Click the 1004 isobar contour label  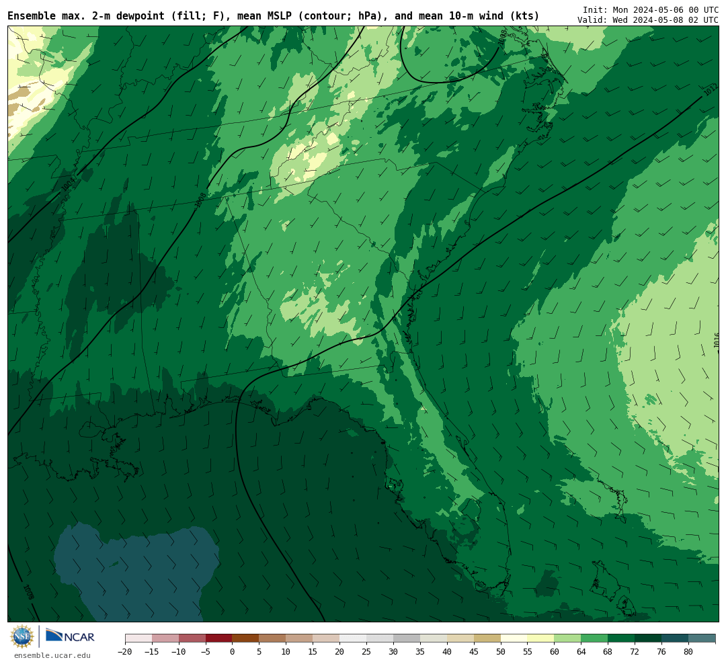68,184
